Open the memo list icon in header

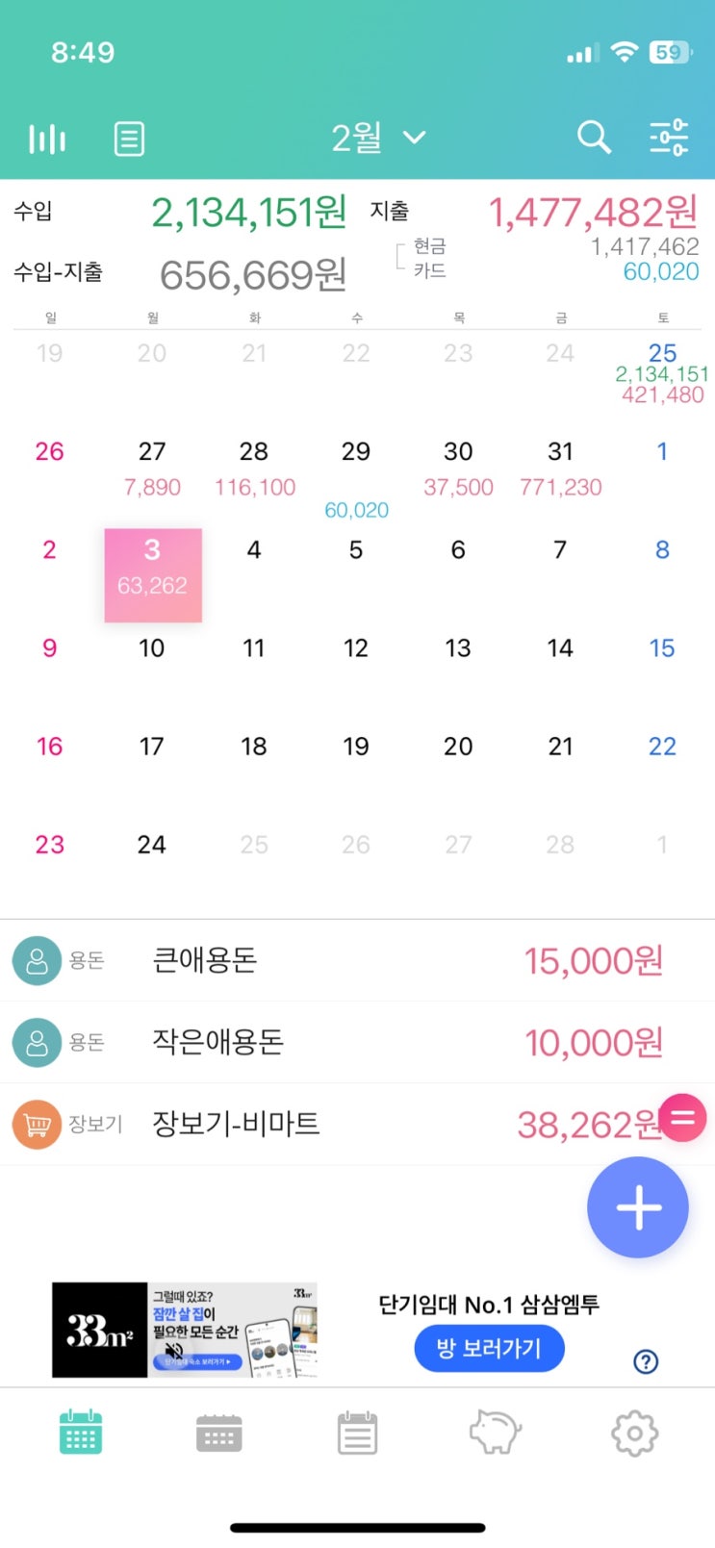coord(129,140)
